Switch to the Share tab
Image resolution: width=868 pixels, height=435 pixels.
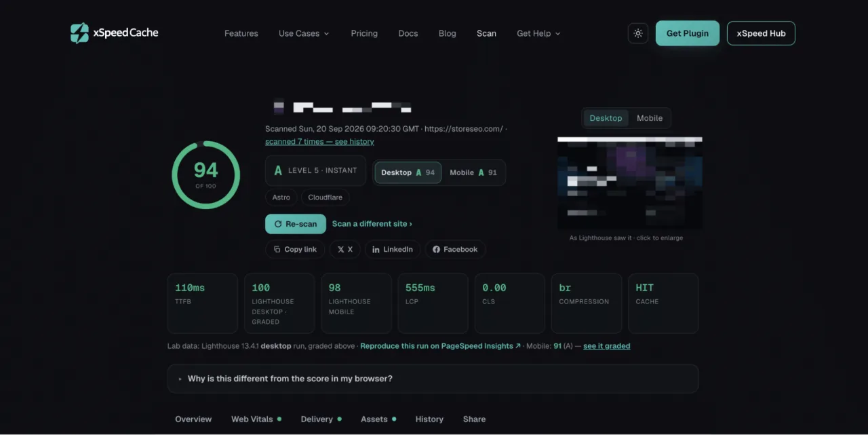pyautogui.click(x=474, y=419)
